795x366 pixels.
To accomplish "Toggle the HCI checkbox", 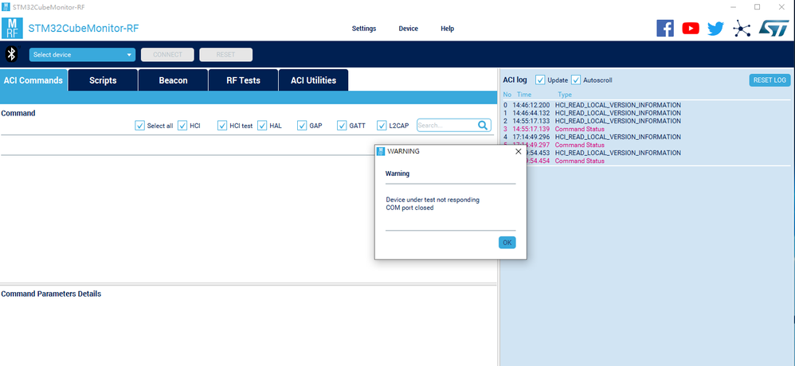I will coord(182,126).
